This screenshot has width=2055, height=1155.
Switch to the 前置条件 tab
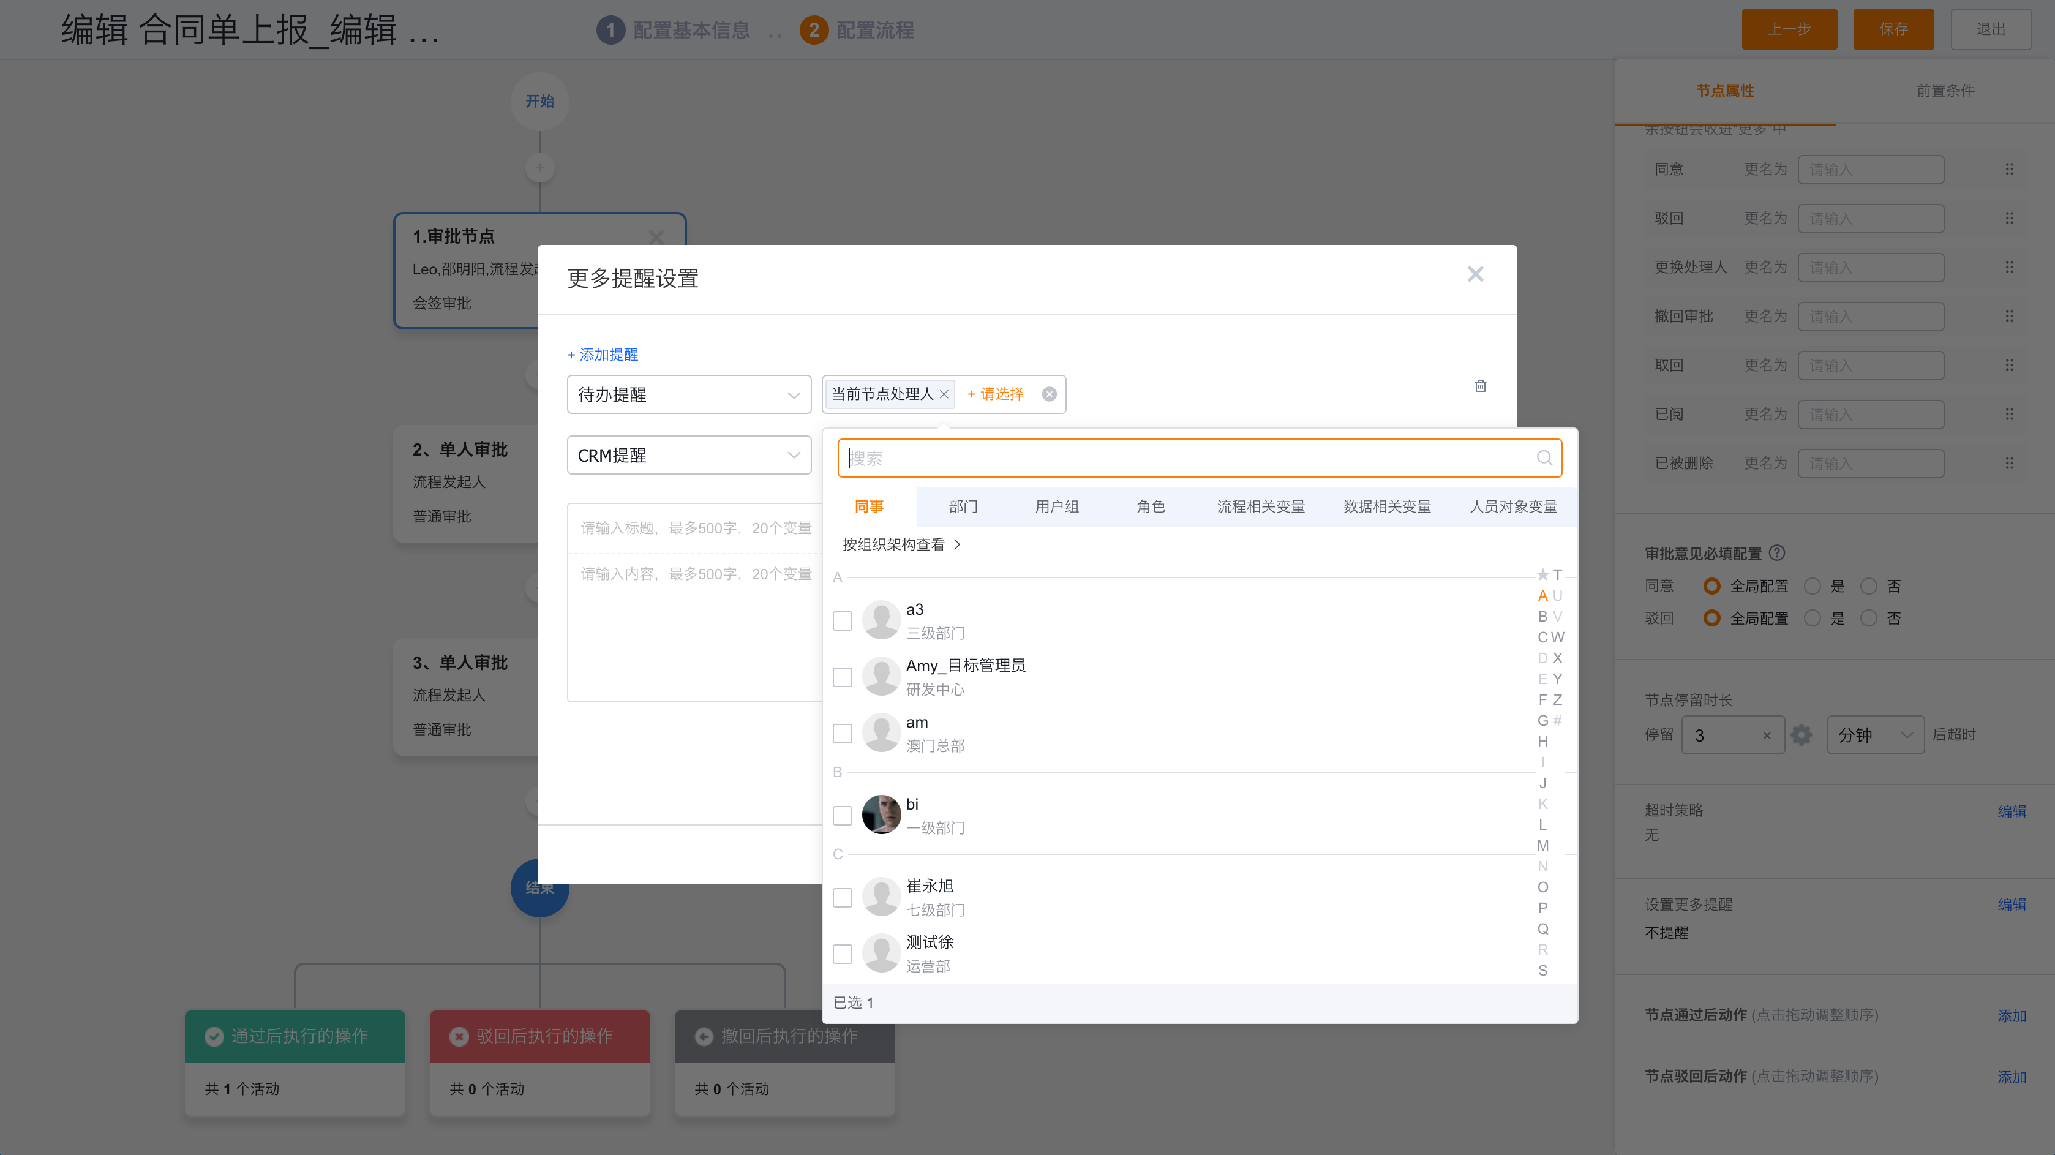(x=1945, y=90)
